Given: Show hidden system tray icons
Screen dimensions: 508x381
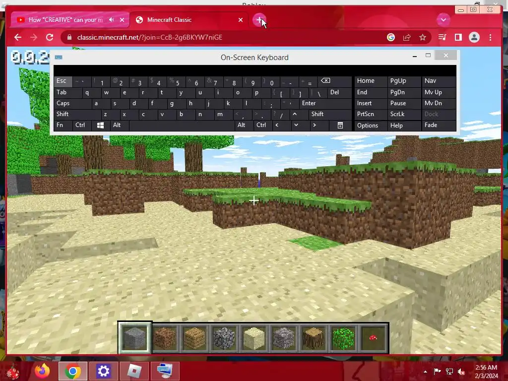Looking at the screenshot, I should coord(425,372).
